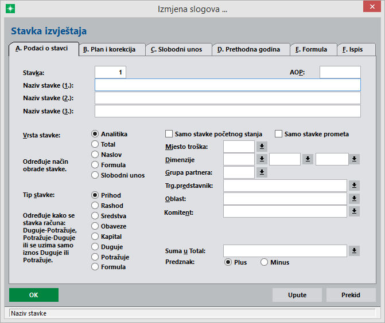Screen dimensions: 385x323
Task: Click the 'Stavka izvještaja' heading
Action: (x=49, y=31)
